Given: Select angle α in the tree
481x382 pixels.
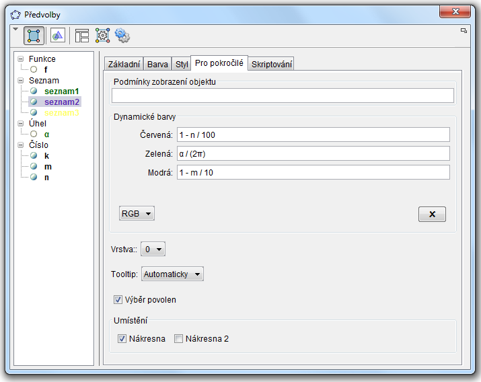Looking at the screenshot, I should [x=46, y=135].
